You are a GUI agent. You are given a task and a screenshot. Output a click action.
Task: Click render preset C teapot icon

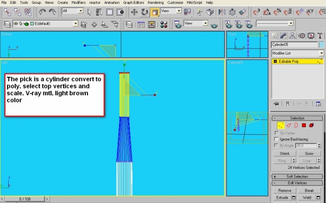[249, 24]
